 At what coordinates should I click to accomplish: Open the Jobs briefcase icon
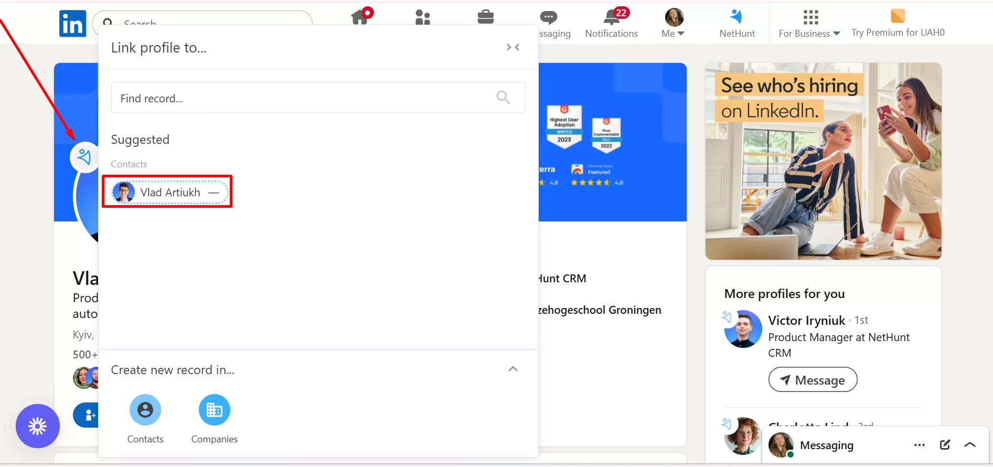pos(486,17)
